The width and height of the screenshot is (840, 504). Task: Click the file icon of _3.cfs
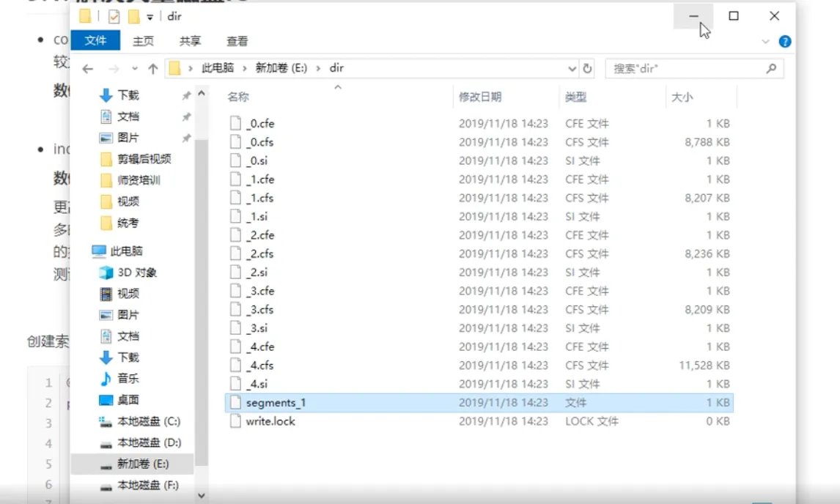[235, 309]
